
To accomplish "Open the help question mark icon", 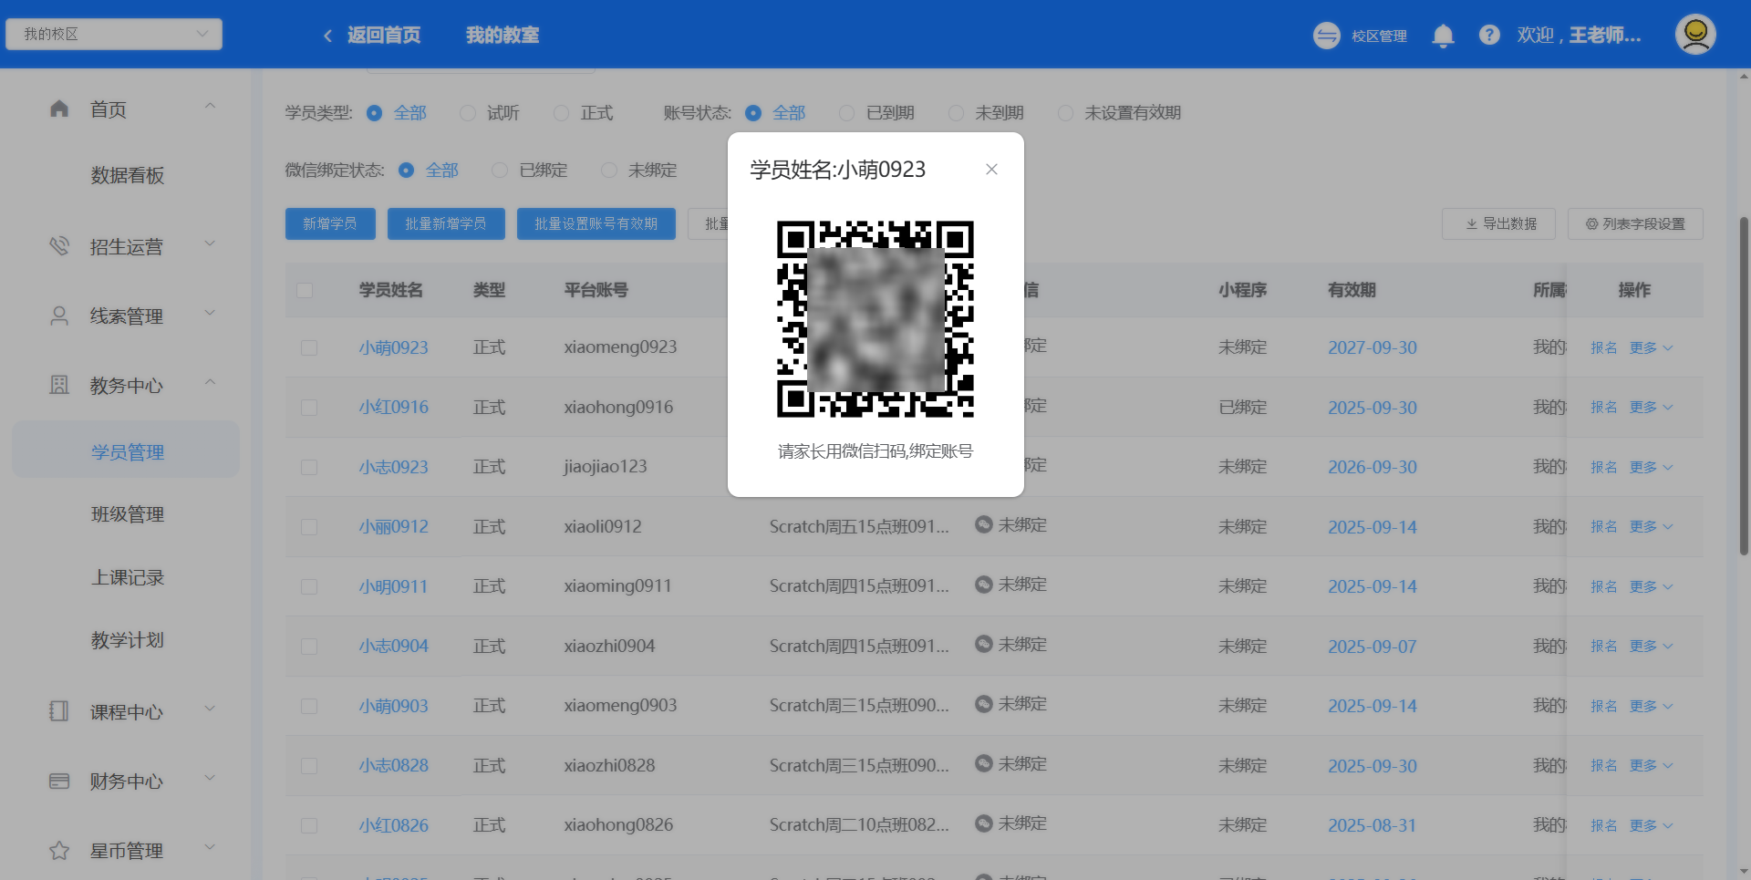I will tap(1489, 35).
